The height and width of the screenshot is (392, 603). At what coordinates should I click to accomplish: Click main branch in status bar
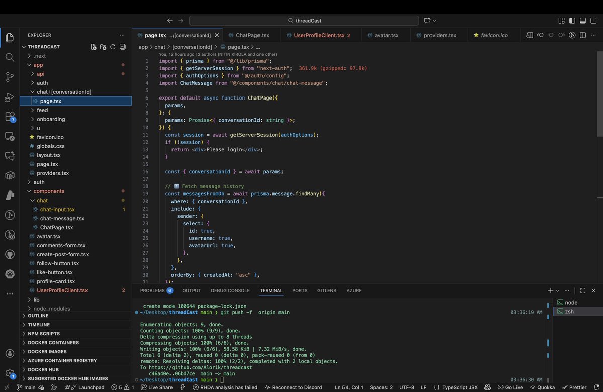pyautogui.click(x=26, y=387)
